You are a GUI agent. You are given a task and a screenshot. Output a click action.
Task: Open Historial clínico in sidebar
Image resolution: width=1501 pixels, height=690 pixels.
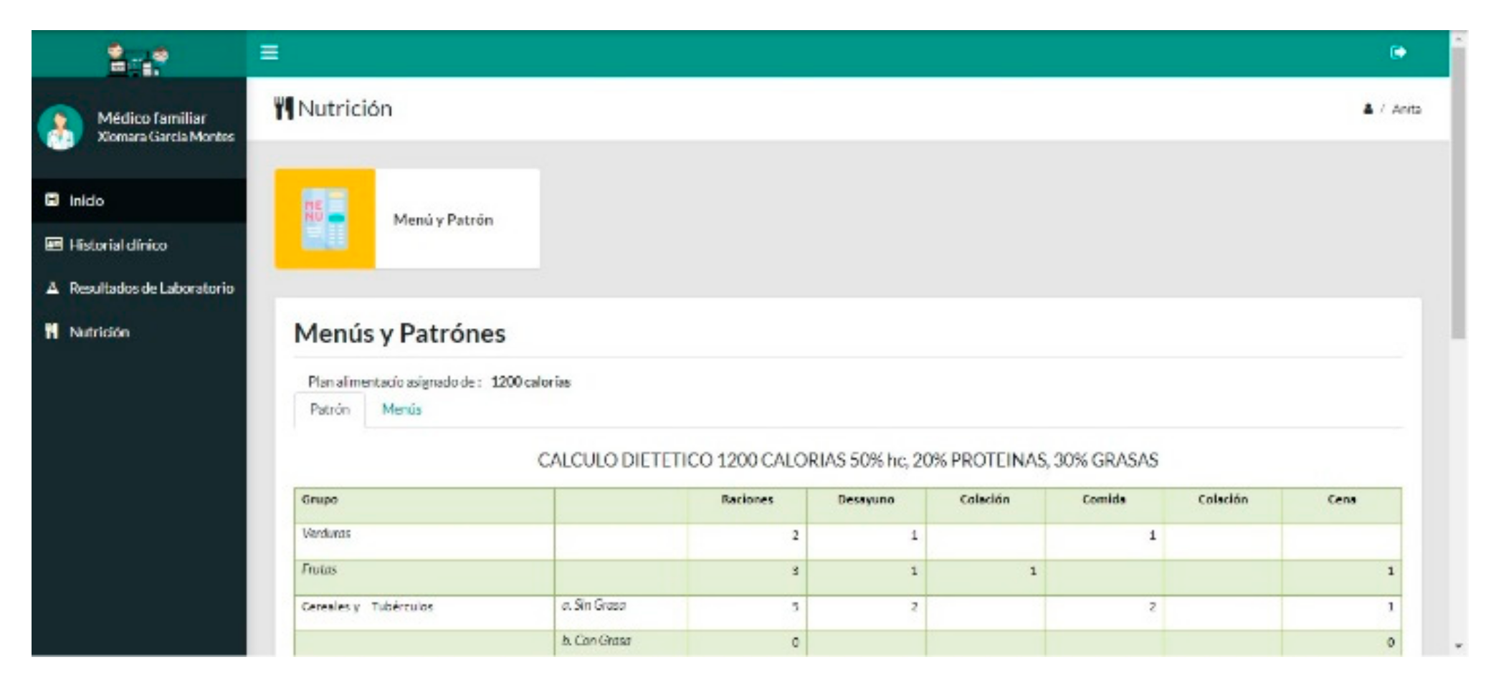pyautogui.click(x=118, y=245)
